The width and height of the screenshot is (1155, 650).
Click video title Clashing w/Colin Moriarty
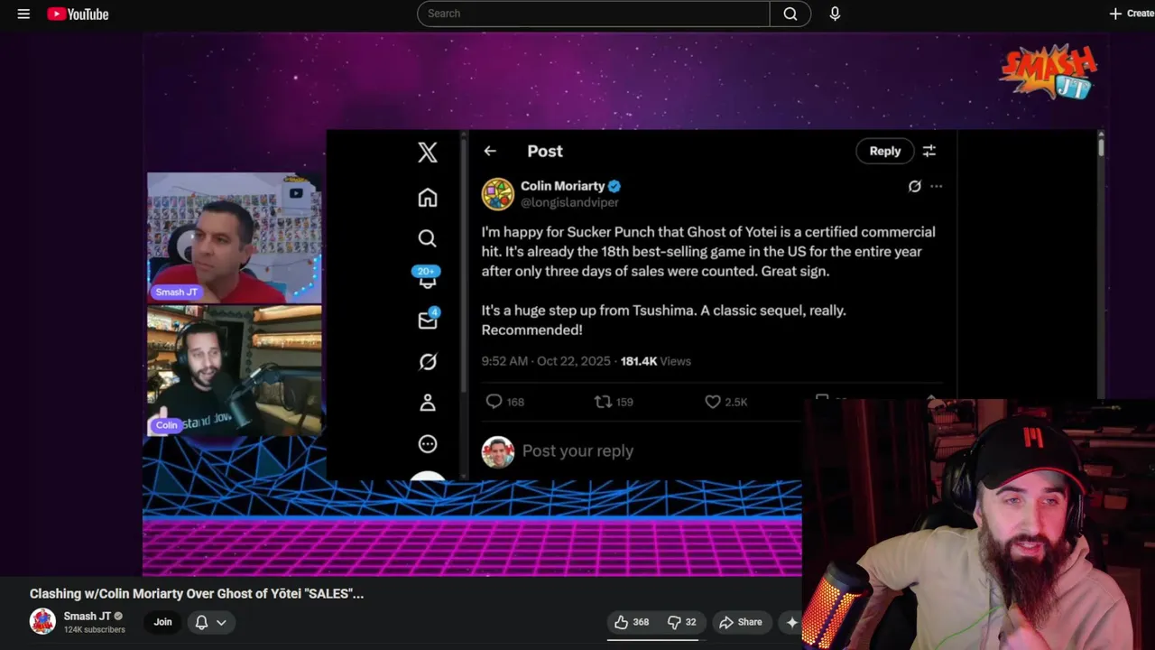(197, 594)
